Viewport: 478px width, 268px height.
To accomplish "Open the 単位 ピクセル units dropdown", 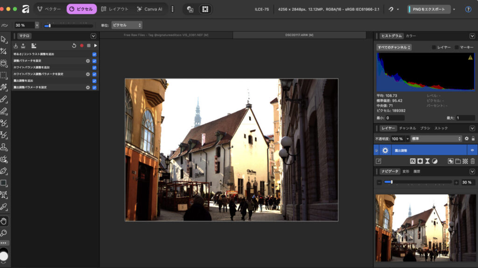I will pos(127,25).
